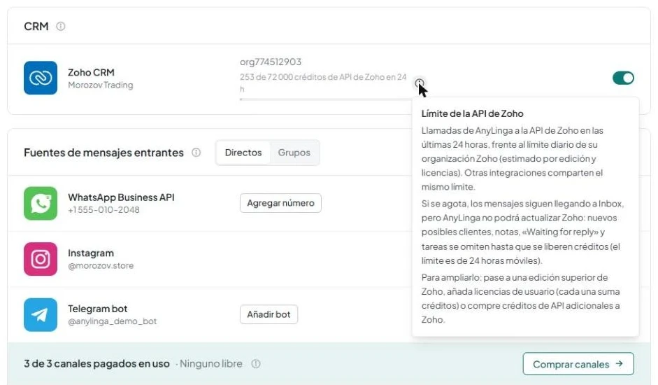Click the WhatsApp number +1 555-010-2048
Viewport: 658px width, 385px height.
click(x=103, y=210)
